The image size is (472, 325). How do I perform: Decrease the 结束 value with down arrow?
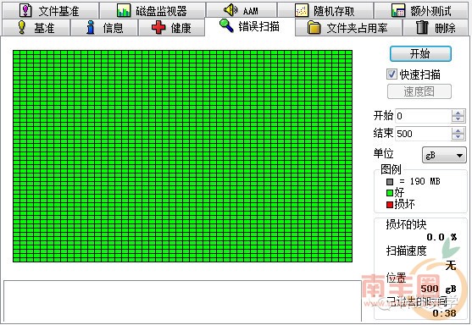coord(458,136)
